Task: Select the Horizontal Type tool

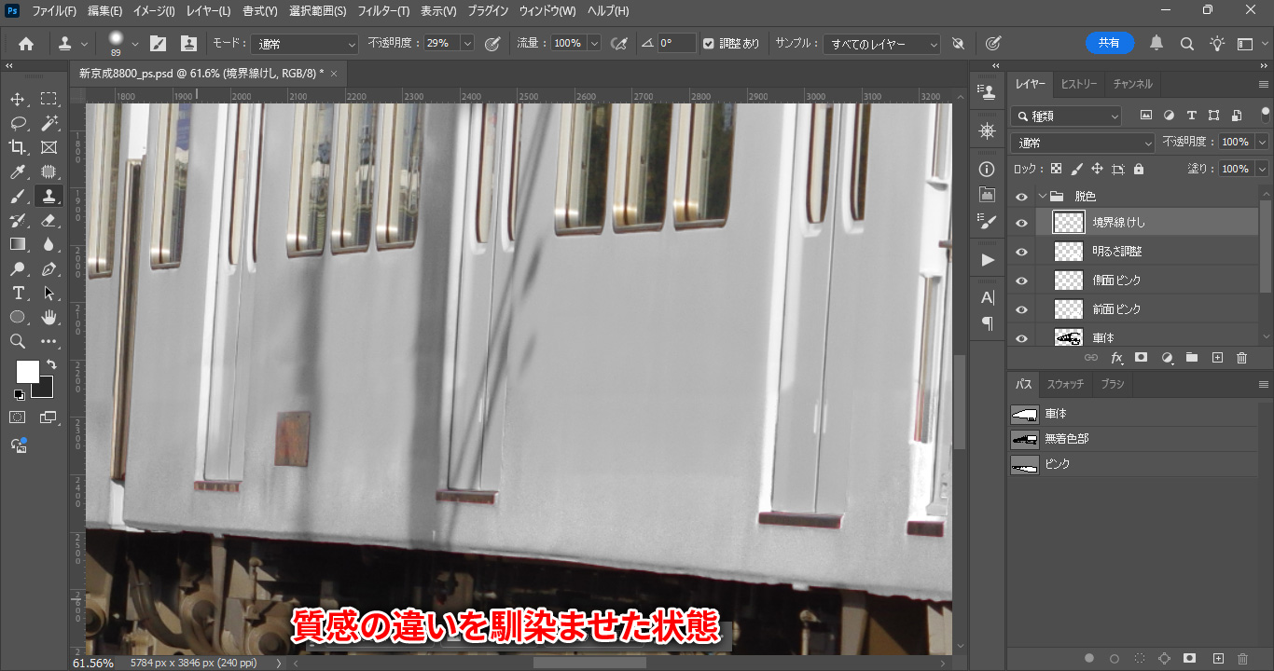Action: [x=18, y=293]
